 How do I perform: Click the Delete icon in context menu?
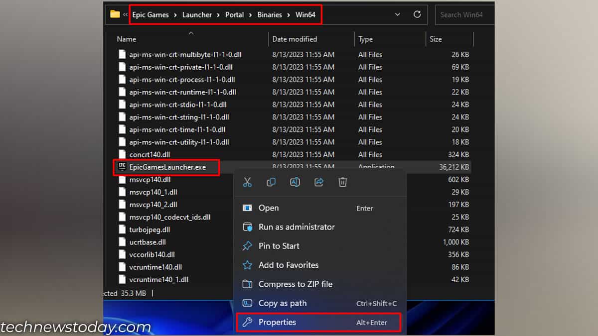pos(342,182)
